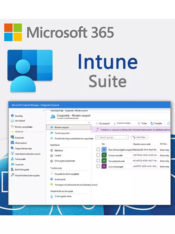Click the green CT Contoso avatar

[104, 155]
